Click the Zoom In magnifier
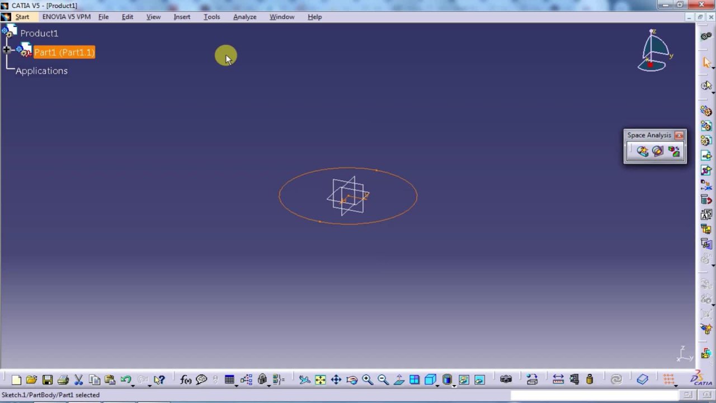This screenshot has height=403, width=716. tap(368, 380)
